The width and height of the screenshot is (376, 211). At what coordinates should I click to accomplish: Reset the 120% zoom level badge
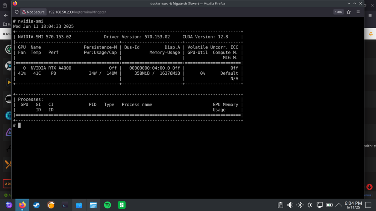coord(338,12)
